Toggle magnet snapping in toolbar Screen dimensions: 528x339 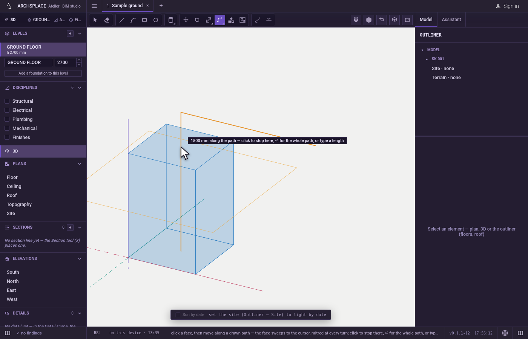356,20
